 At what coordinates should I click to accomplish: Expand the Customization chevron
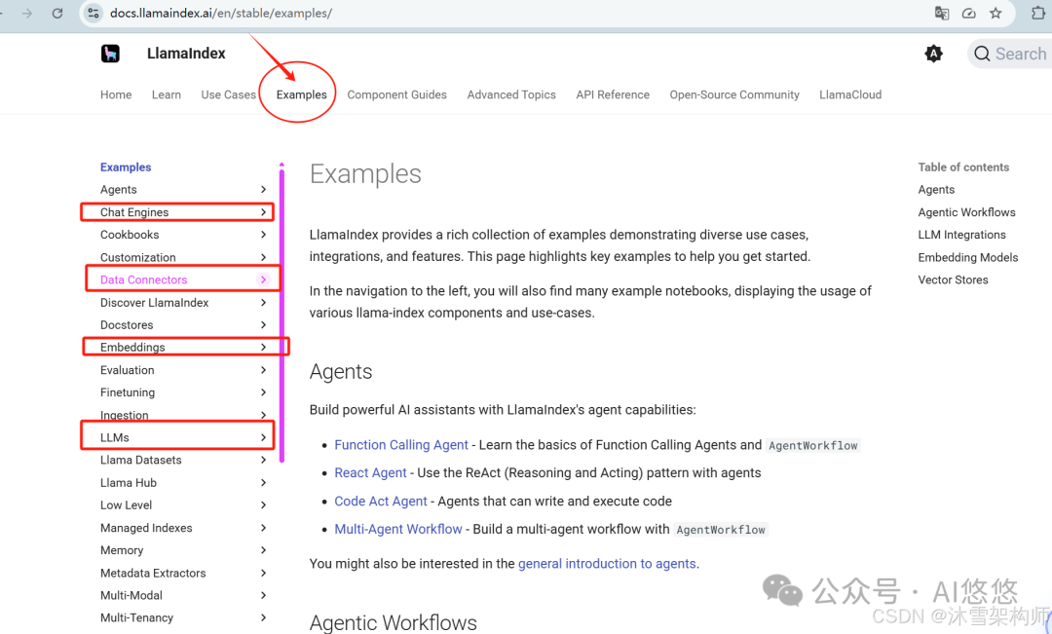[x=264, y=257]
